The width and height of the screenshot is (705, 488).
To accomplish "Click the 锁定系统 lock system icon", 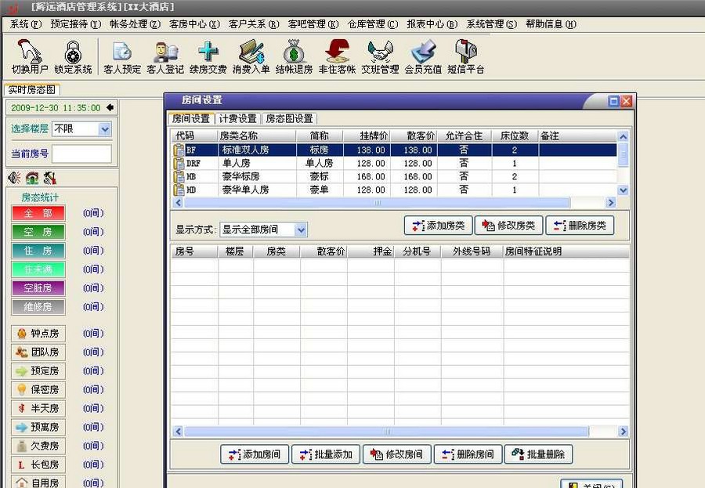I will [73, 56].
